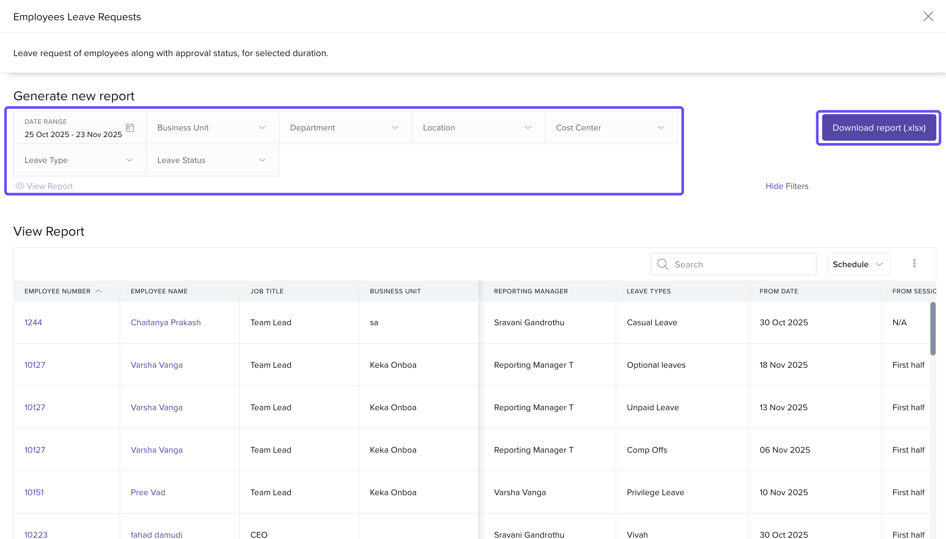Open the date range calendar icon
946x539 pixels.
(x=129, y=128)
